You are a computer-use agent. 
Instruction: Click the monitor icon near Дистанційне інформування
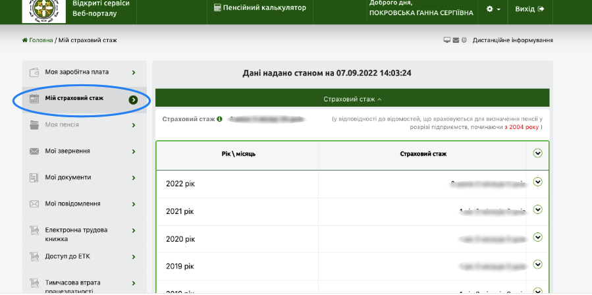[x=447, y=40]
